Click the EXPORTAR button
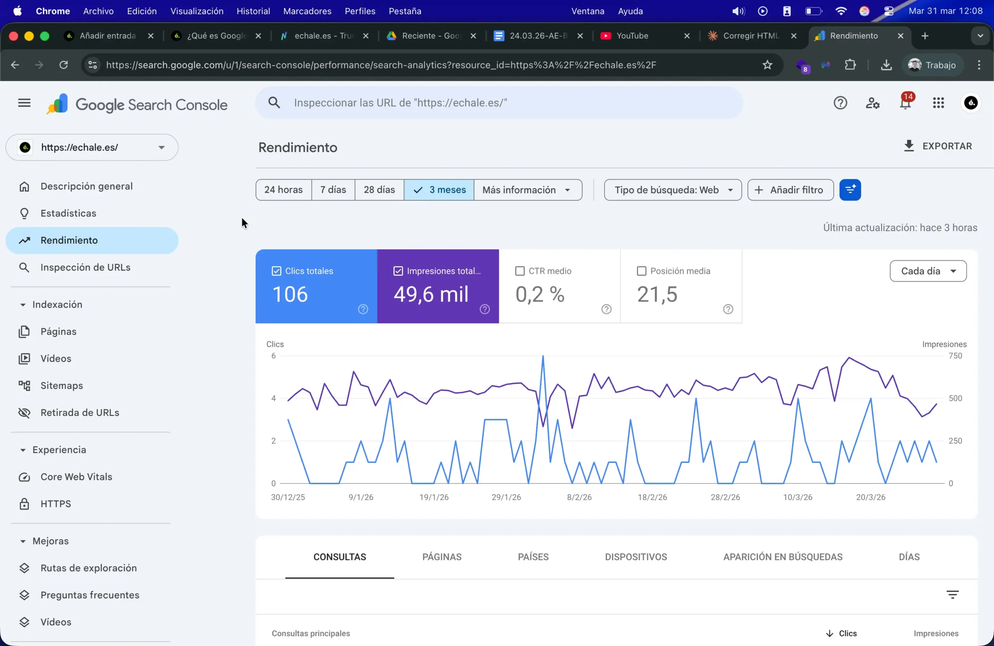 pyautogui.click(x=938, y=145)
